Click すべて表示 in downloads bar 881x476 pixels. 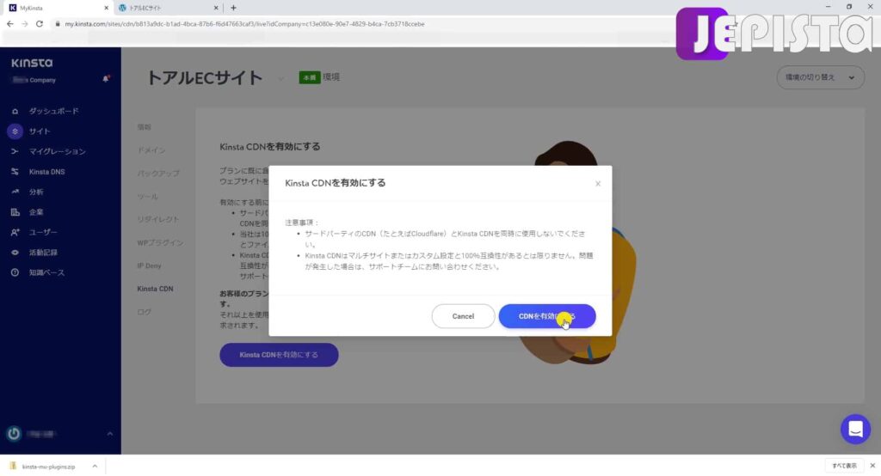(x=844, y=466)
